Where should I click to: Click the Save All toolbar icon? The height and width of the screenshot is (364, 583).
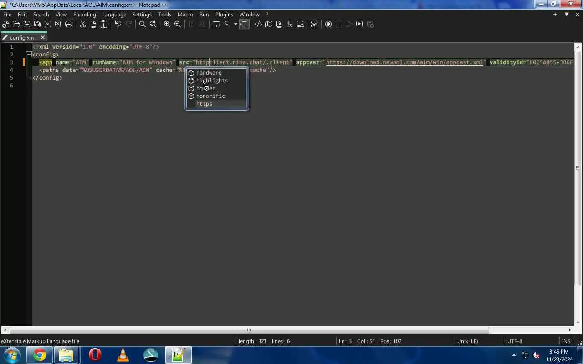click(x=37, y=24)
